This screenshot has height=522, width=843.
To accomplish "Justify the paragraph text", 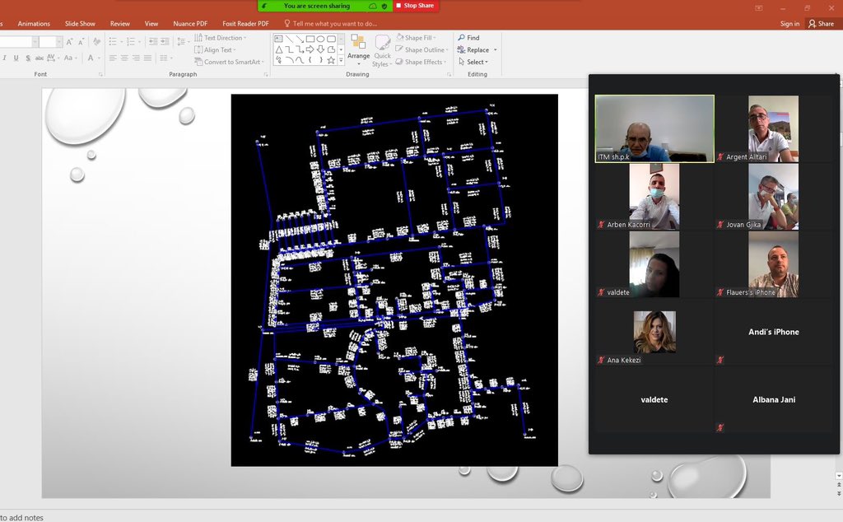I will (147, 58).
